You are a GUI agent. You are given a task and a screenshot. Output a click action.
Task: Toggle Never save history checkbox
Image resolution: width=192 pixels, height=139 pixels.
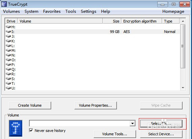pos(31,130)
